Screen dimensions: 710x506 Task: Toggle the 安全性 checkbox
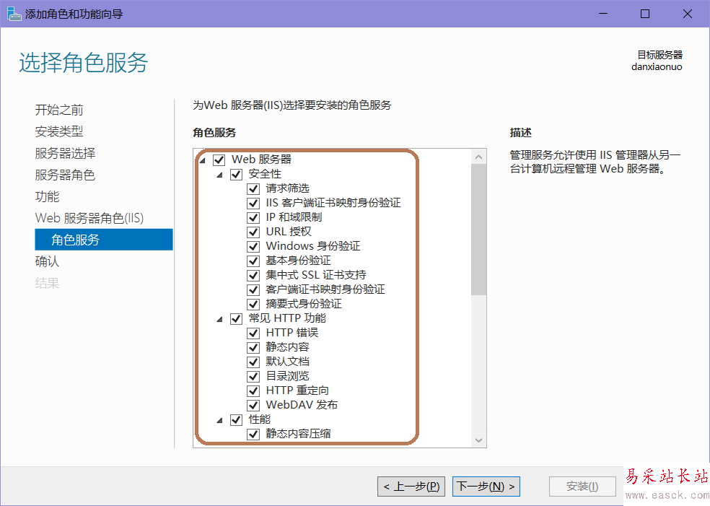coord(237,175)
